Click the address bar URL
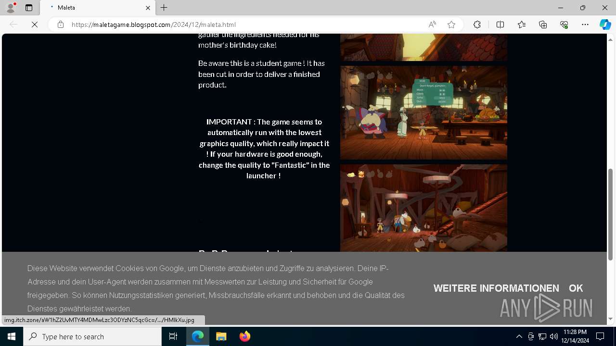 (154, 25)
